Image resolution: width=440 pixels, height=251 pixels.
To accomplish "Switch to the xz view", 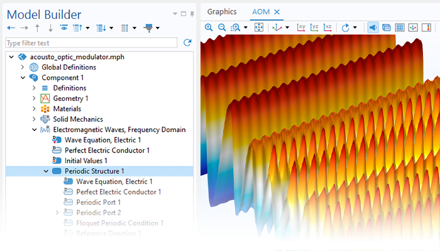I will [x=327, y=27].
